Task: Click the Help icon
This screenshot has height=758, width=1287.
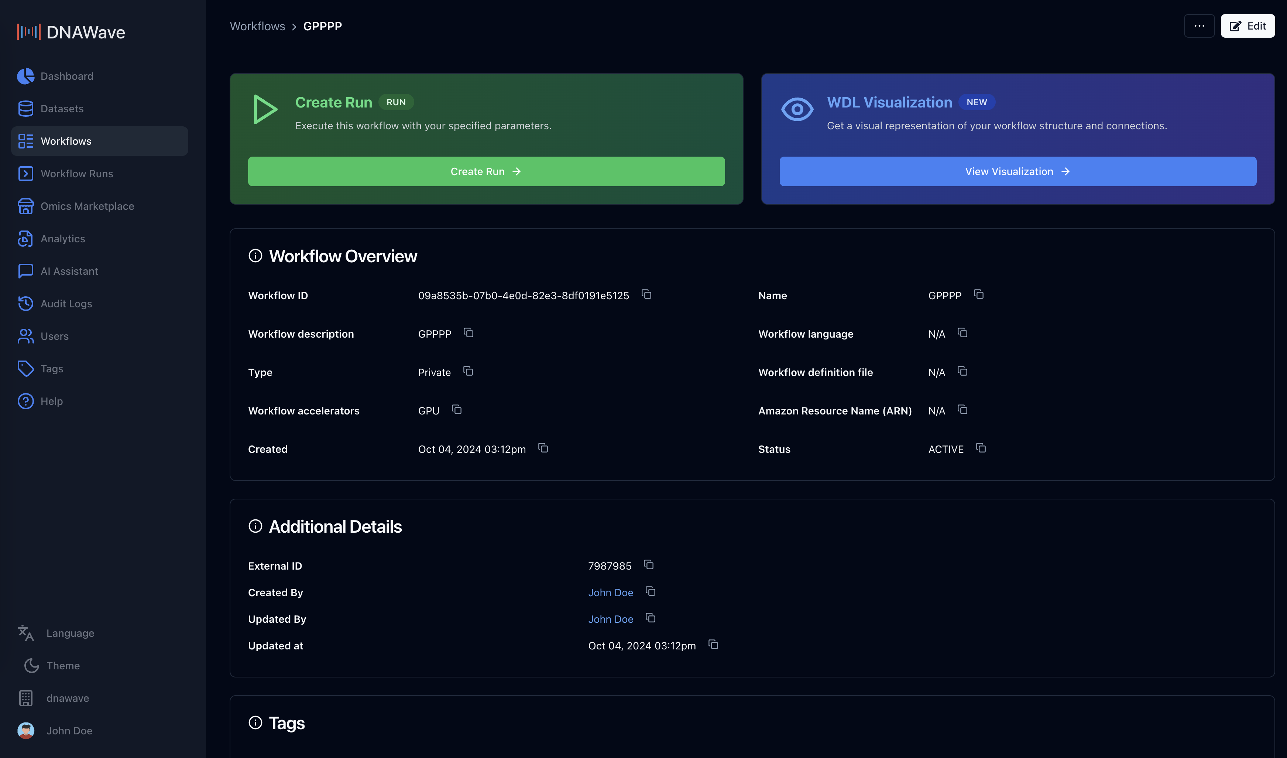Action: tap(26, 401)
